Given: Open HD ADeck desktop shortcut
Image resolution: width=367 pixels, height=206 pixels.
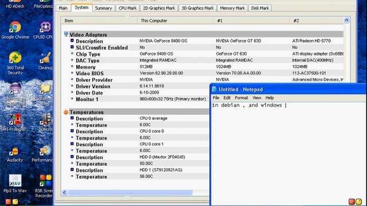Looking at the screenshot, I should coord(15,4).
